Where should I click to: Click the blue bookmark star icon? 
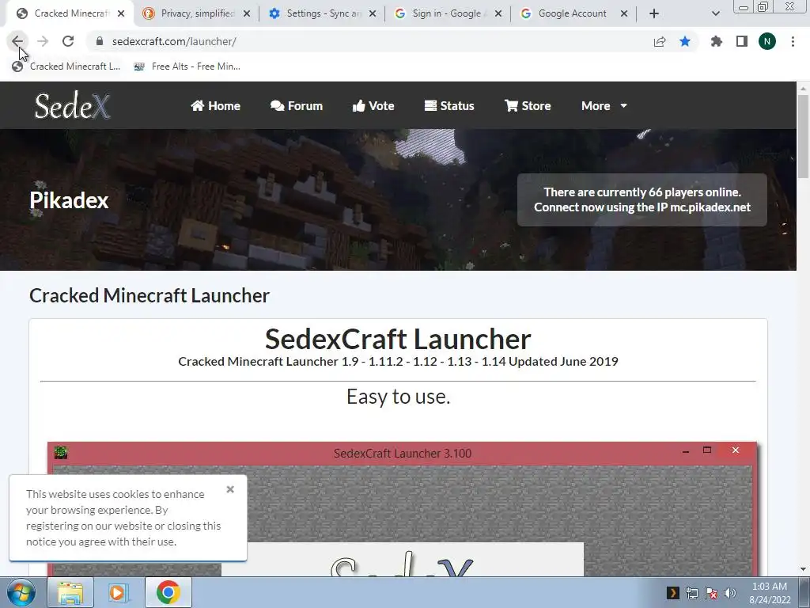(x=685, y=41)
